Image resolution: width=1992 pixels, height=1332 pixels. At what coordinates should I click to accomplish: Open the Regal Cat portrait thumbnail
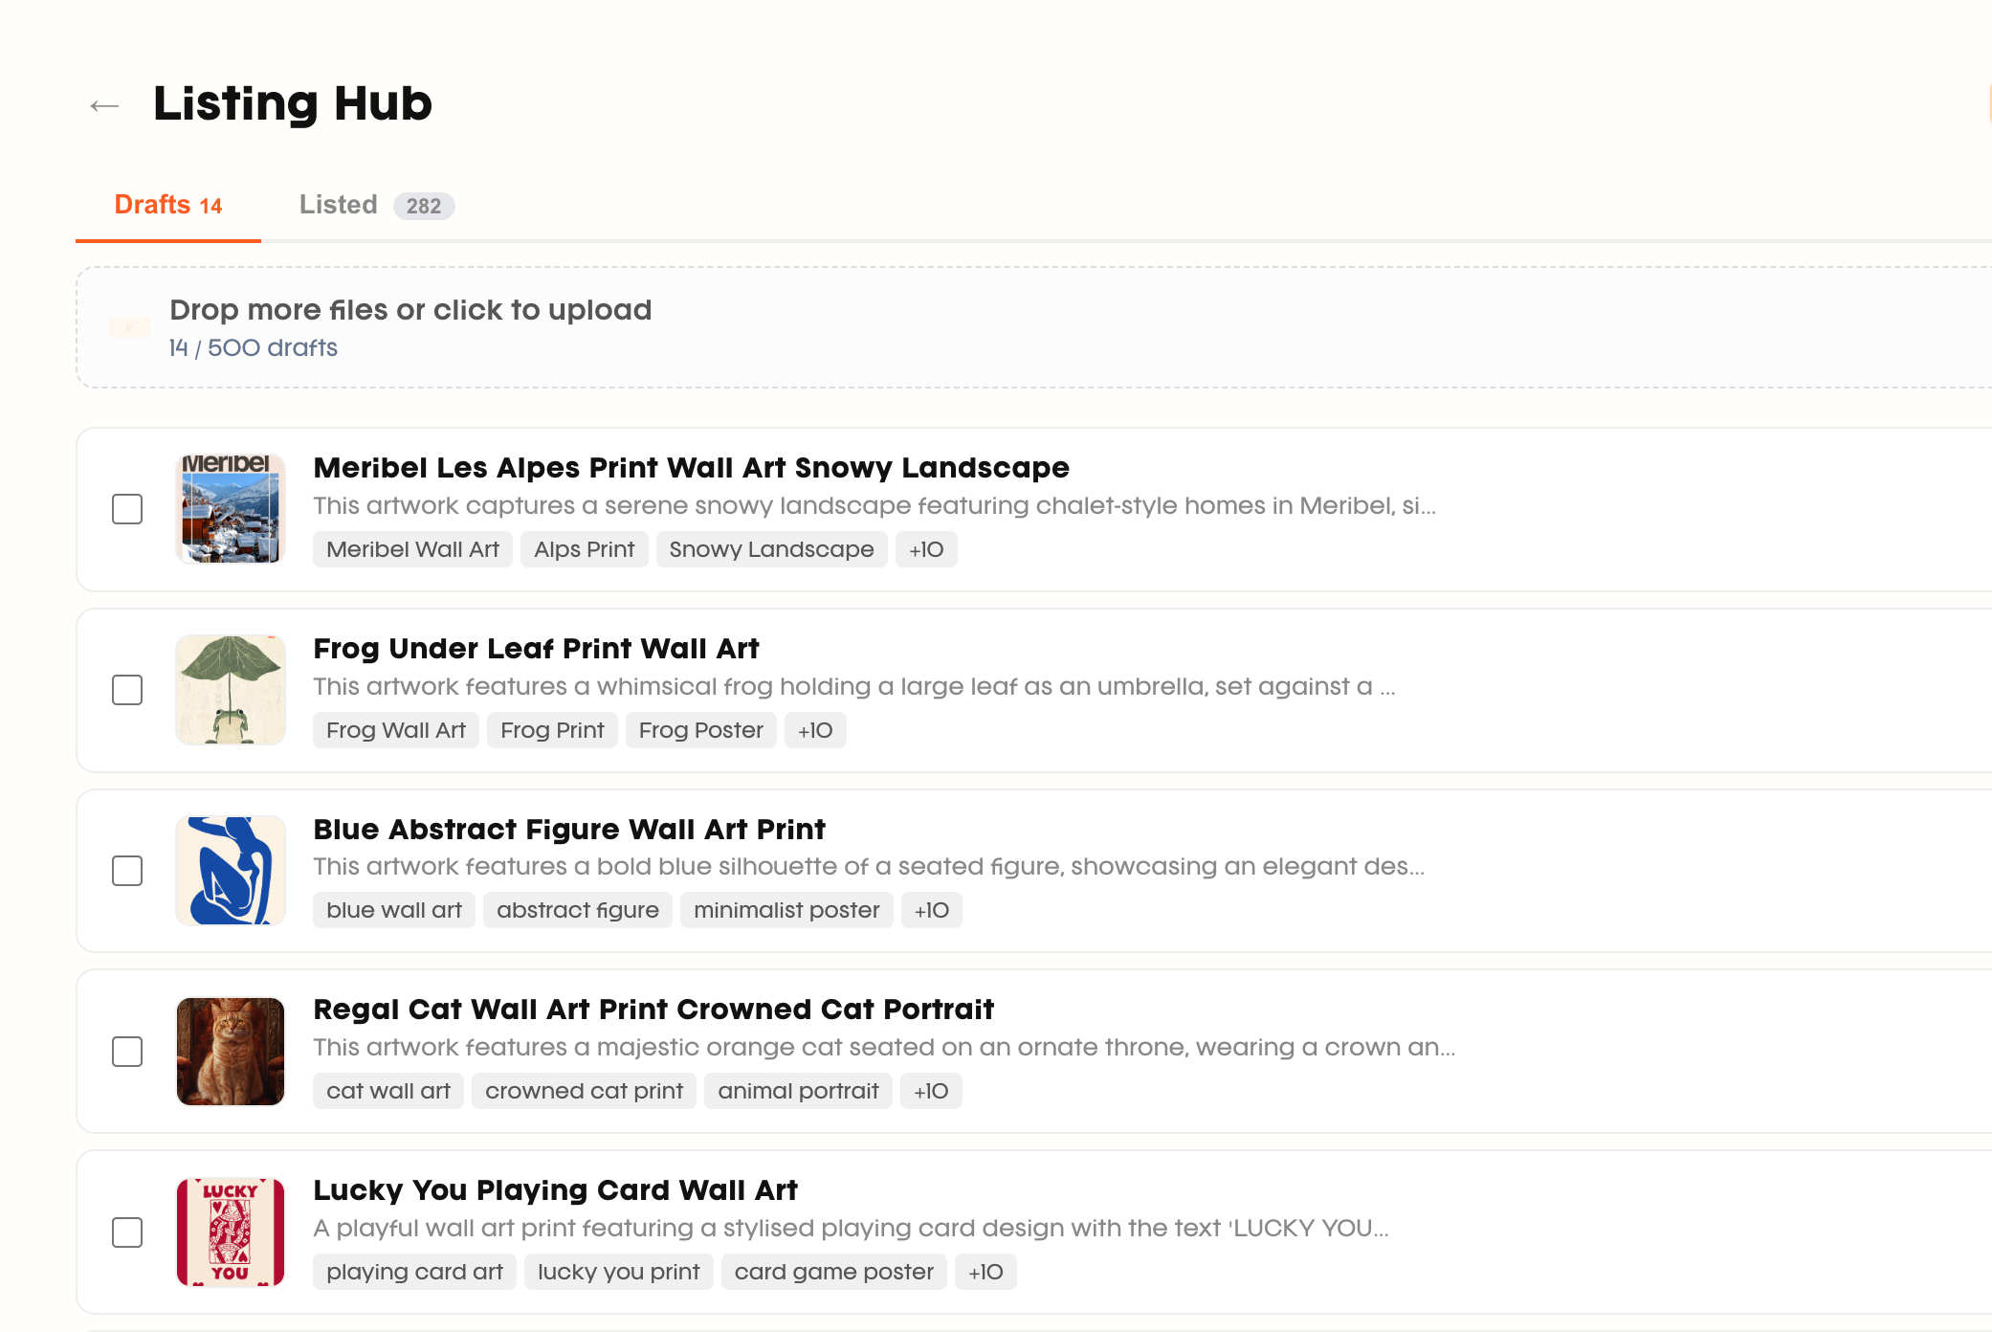tap(231, 1052)
